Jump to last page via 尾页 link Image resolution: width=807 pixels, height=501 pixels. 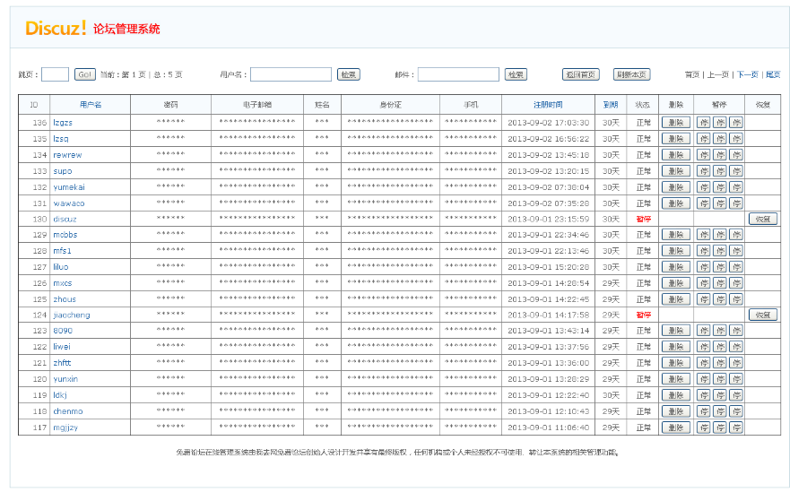[x=773, y=74]
